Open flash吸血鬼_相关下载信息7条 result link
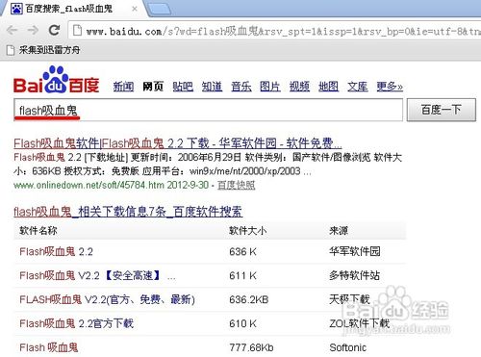The height and width of the screenshot is (357, 481). [x=128, y=212]
